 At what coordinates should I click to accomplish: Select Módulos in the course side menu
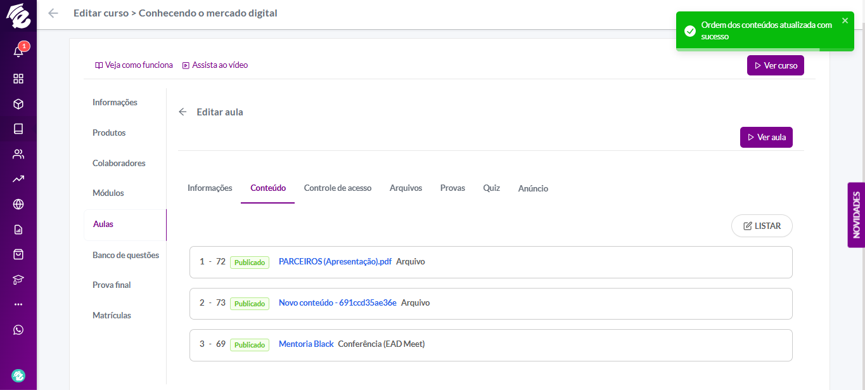(108, 193)
